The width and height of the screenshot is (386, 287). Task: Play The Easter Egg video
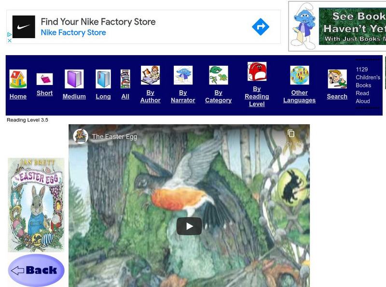point(189,226)
